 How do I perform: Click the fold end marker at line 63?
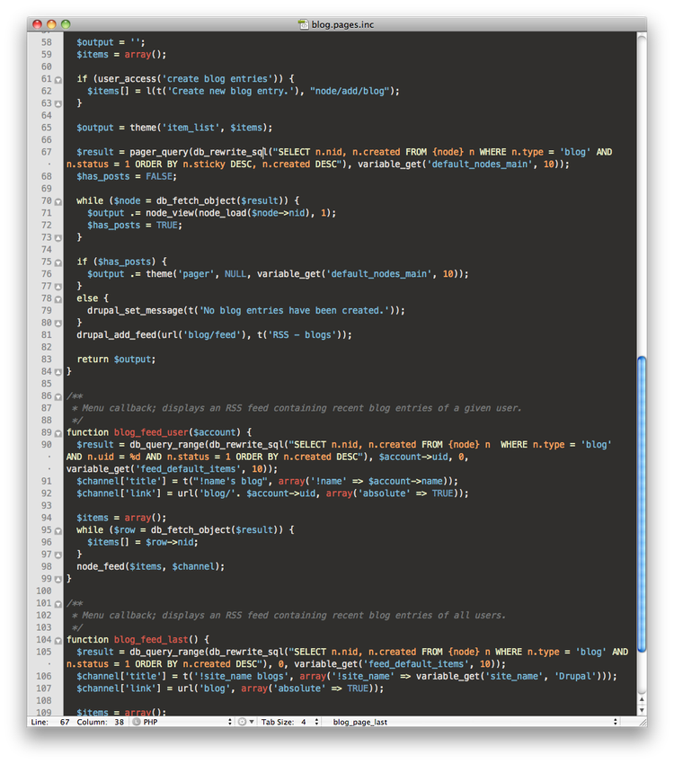coord(58,104)
